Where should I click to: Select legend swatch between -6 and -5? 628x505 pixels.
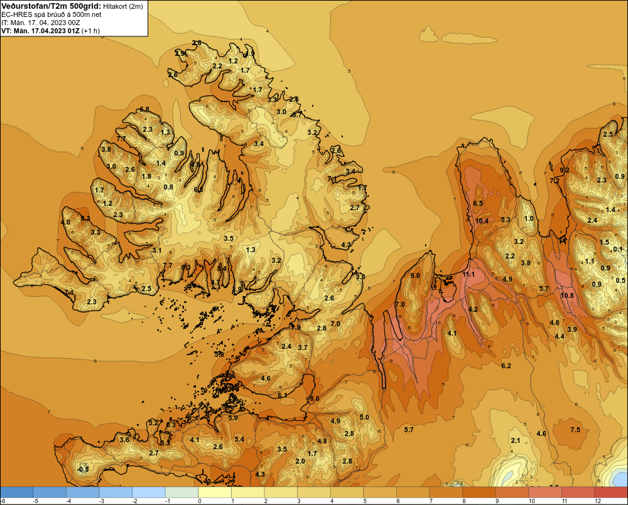point(16,492)
